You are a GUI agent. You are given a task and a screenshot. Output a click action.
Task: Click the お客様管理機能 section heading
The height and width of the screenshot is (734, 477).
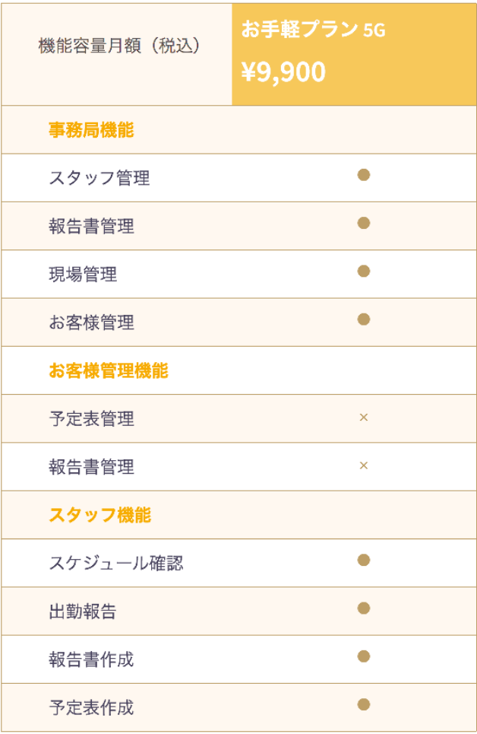pyautogui.click(x=109, y=370)
